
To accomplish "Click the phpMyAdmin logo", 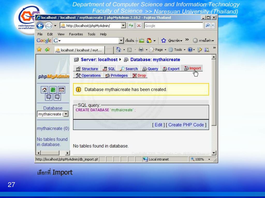I will click(54, 77).
